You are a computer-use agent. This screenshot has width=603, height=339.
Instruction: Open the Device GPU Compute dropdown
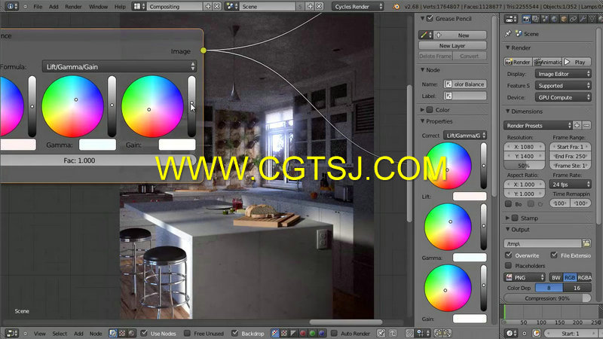click(563, 98)
